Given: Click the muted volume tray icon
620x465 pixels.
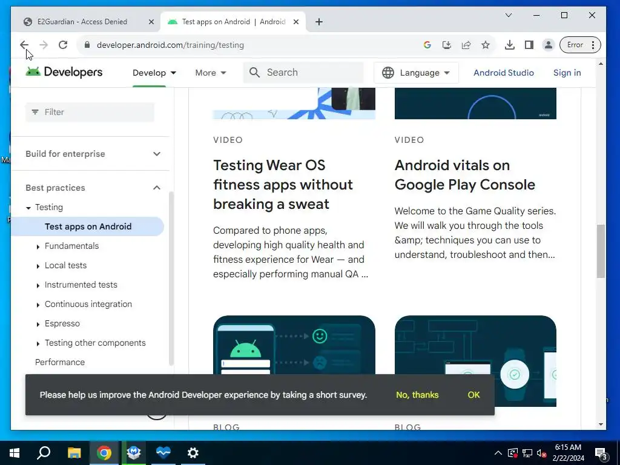Looking at the screenshot, I should click(x=542, y=453).
